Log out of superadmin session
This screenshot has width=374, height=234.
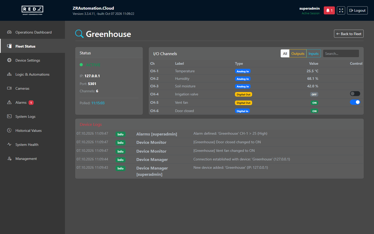pos(357,10)
